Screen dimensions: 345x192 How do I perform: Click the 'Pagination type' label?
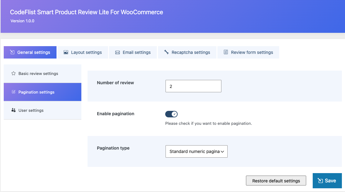(113, 148)
